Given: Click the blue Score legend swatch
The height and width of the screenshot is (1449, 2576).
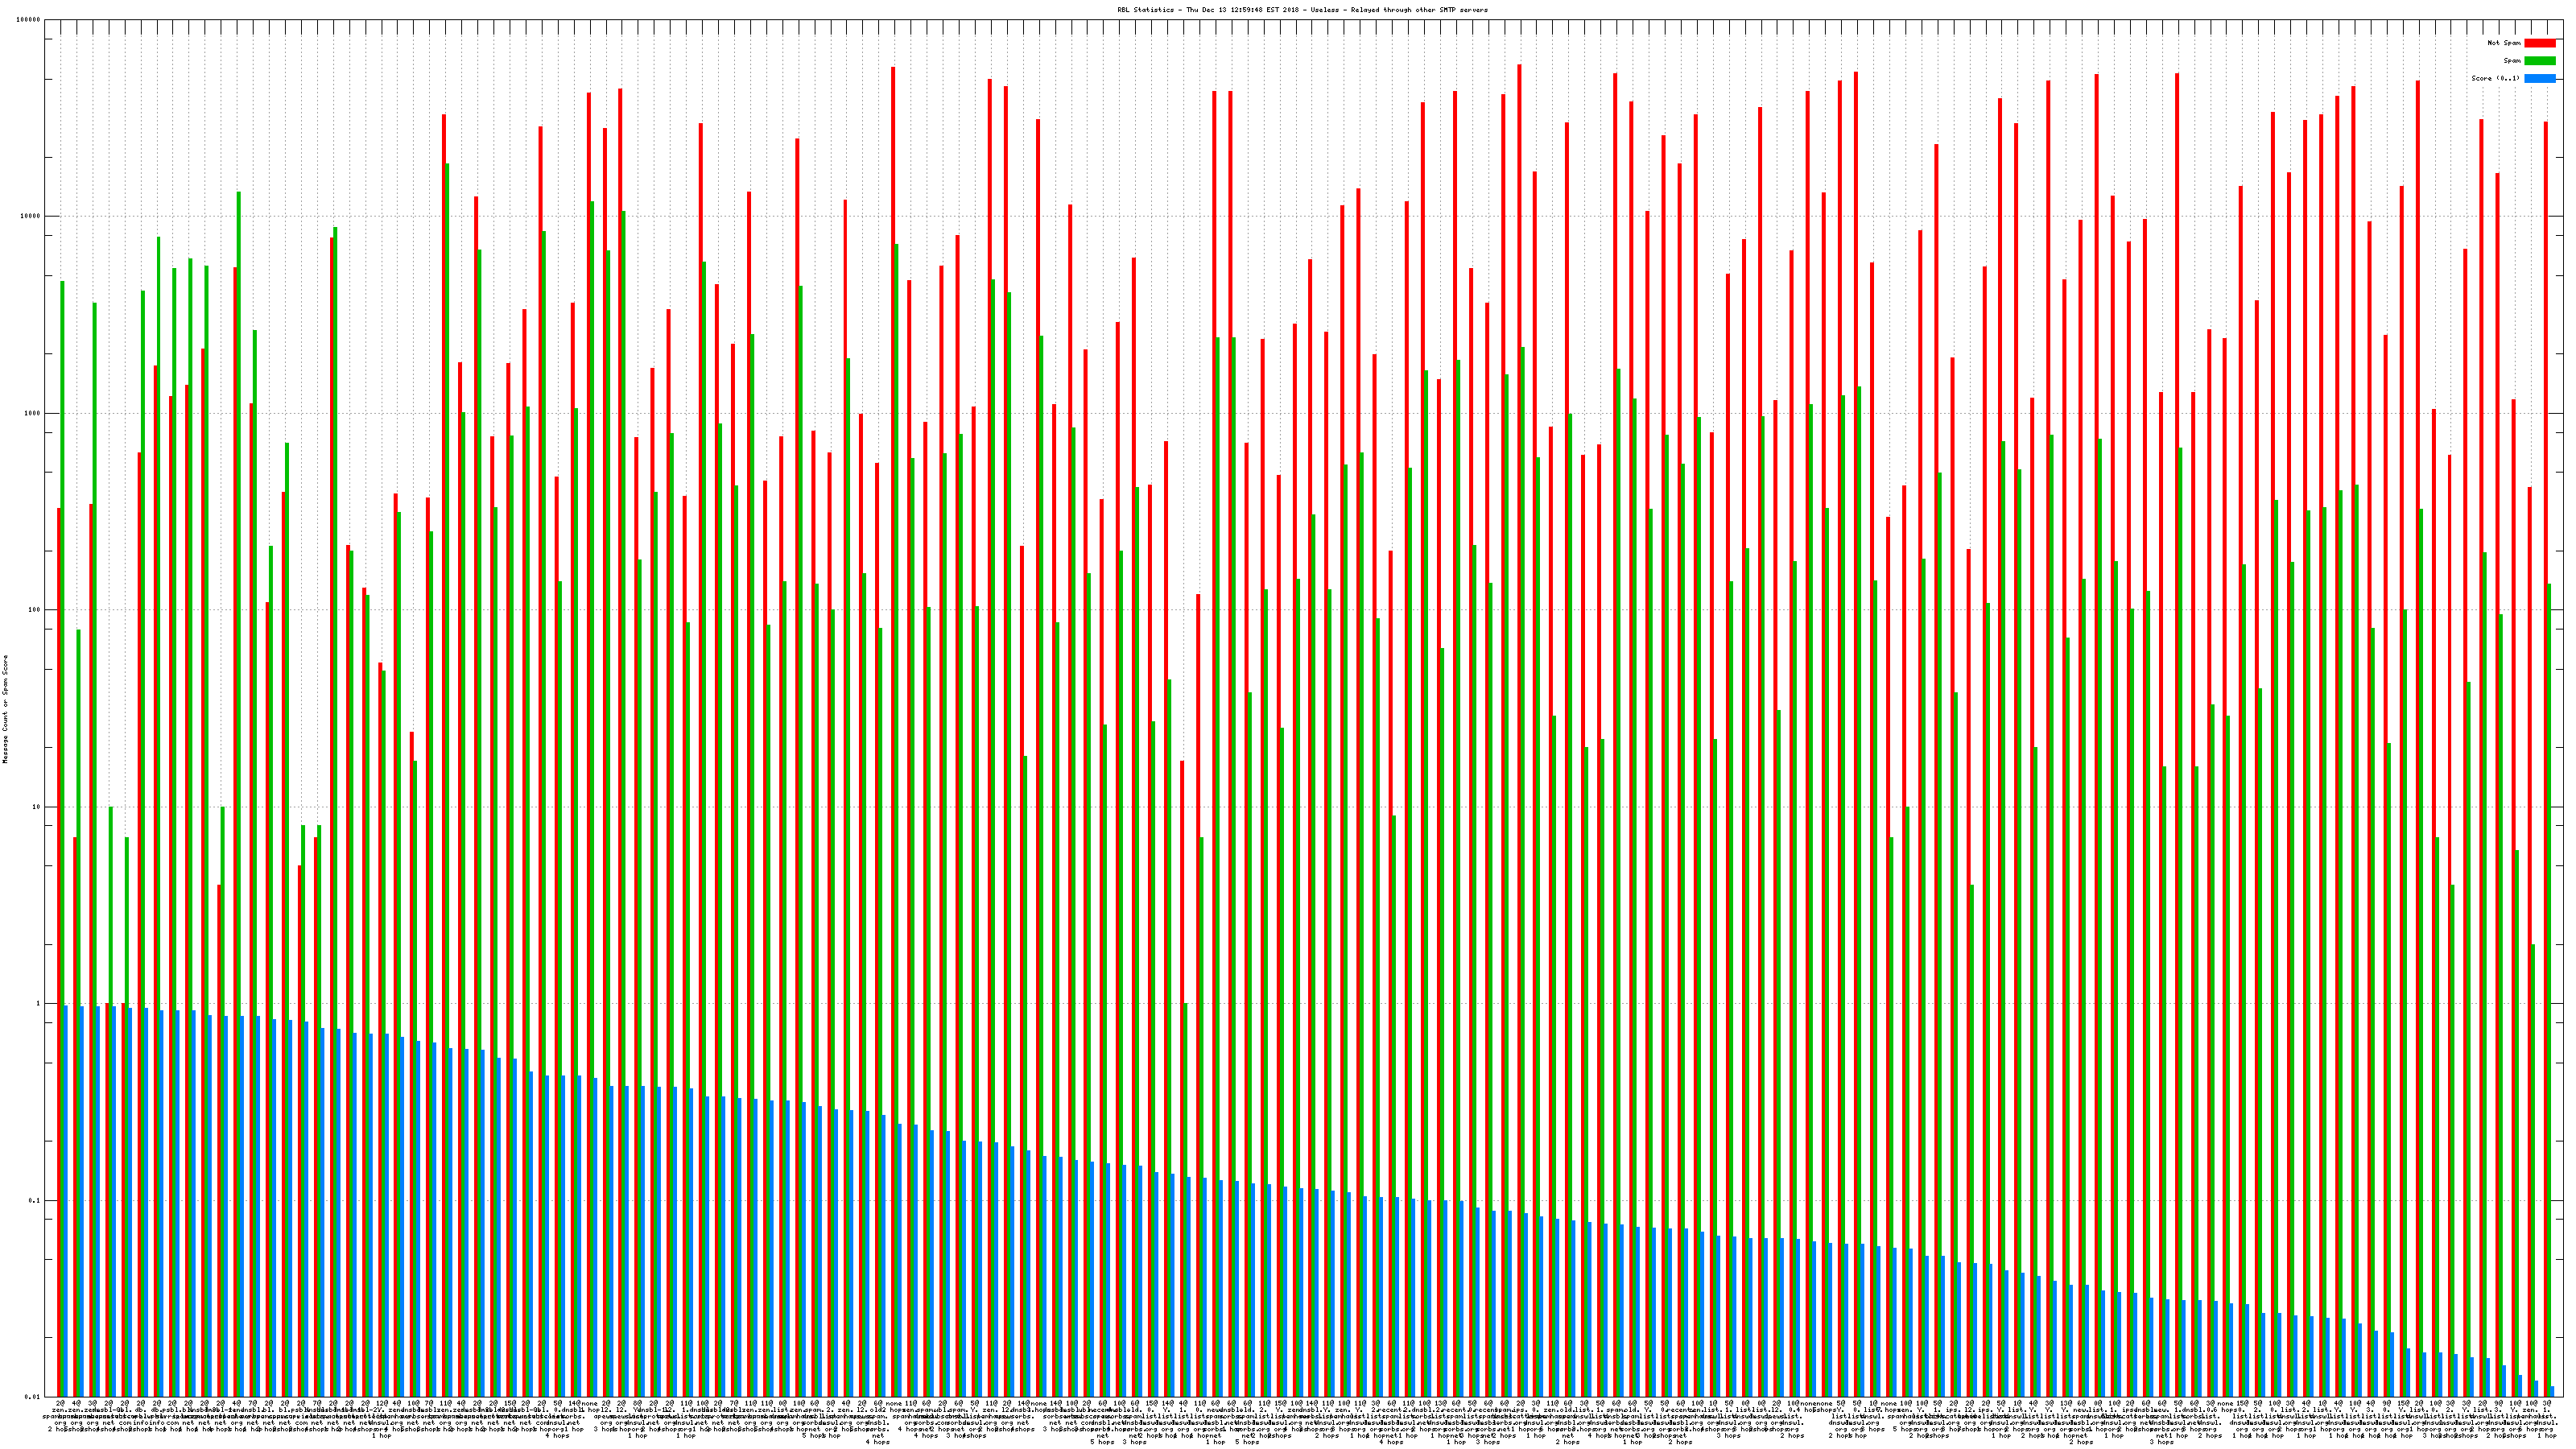Looking at the screenshot, I should (x=2540, y=78).
